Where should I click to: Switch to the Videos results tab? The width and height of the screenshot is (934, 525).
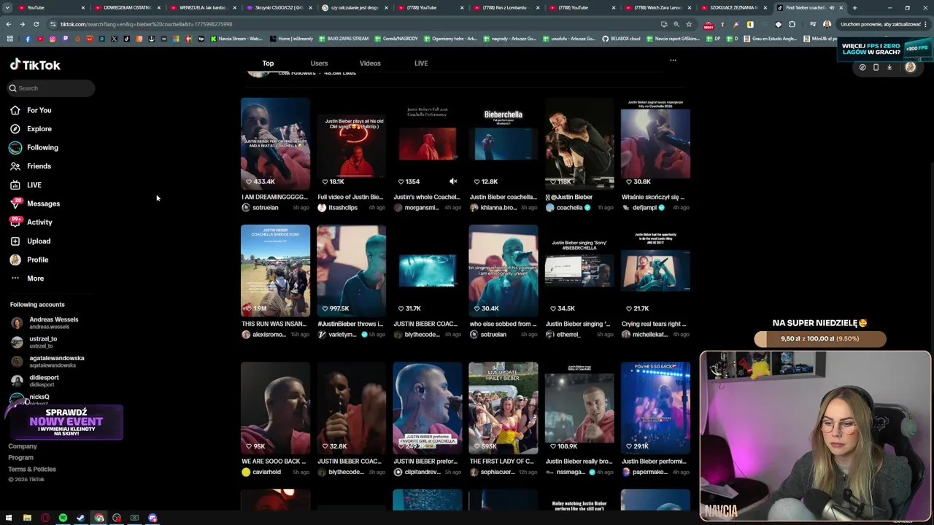tap(370, 63)
